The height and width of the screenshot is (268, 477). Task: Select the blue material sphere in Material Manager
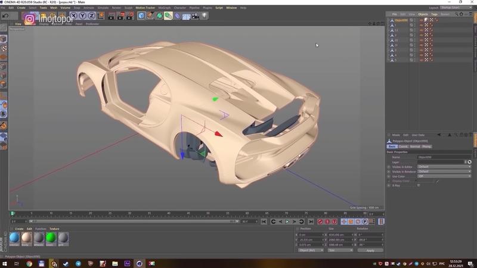coord(14,237)
